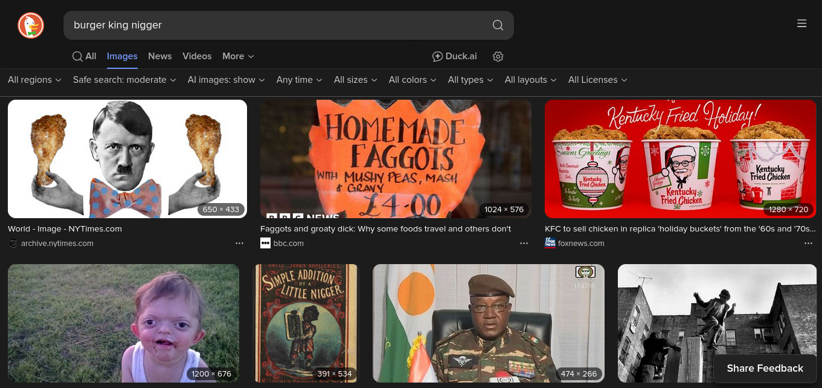Click the Share Feedback button
This screenshot has width=822, height=388.
[765, 368]
